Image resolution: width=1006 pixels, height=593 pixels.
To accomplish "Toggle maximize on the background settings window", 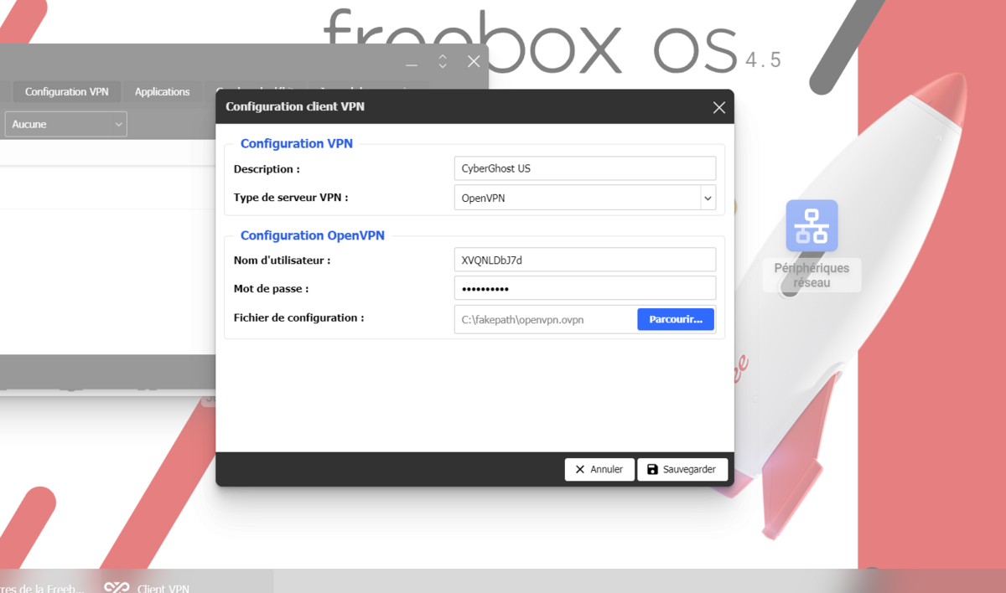I will (x=443, y=62).
